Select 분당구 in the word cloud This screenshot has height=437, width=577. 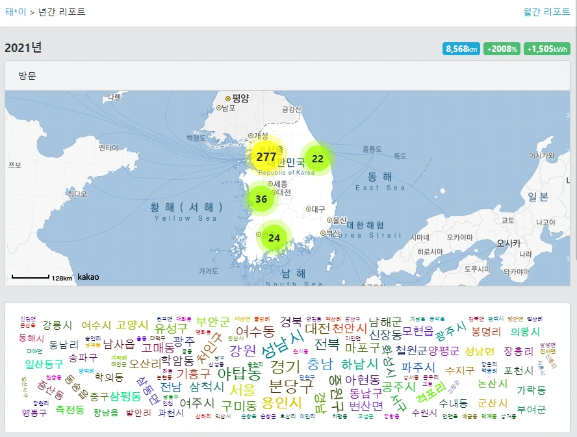(291, 386)
